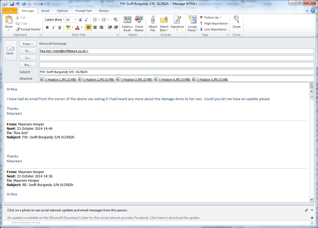Click the Send envelope button
Screen dimensions: 318x228
tap(10, 50)
